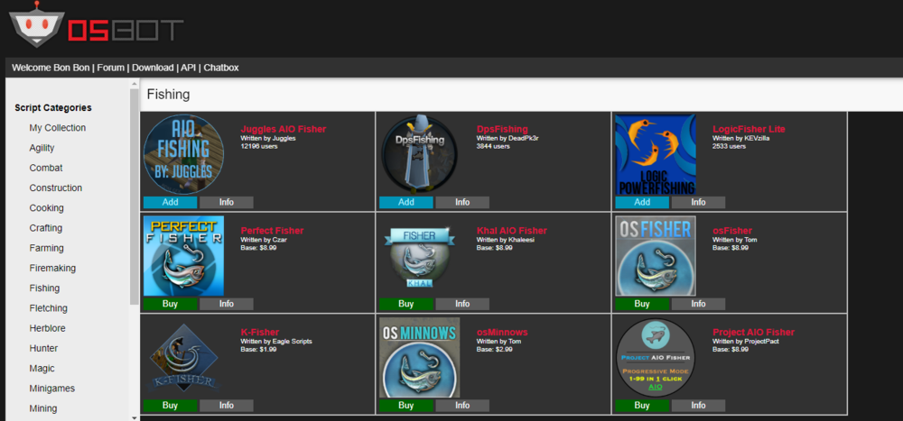Choose the Hunter category
This screenshot has width=903, height=421.
coord(43,348)
